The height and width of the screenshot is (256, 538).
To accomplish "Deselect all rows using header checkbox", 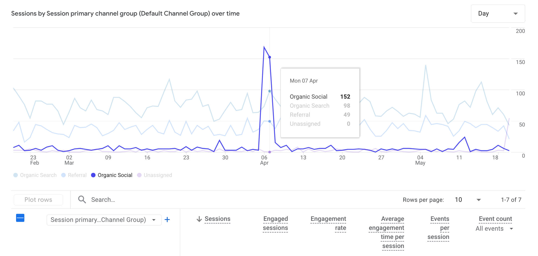I will point(20,218).
